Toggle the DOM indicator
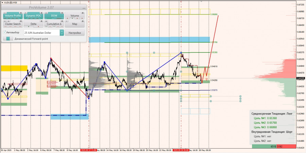This screenshot has width=306, height=153. pos(54,16)
